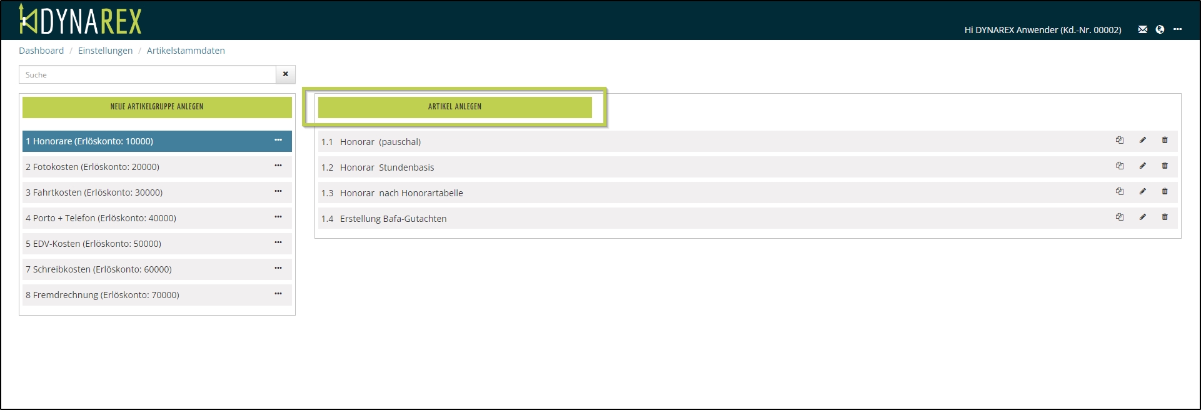The height and width of the screenshot is (410, 1201).
Task: Open options menu for Fotokosten group
Action: pyautogui.click(x=278, y=166)
